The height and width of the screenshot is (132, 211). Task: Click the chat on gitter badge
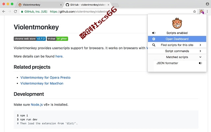57,39
